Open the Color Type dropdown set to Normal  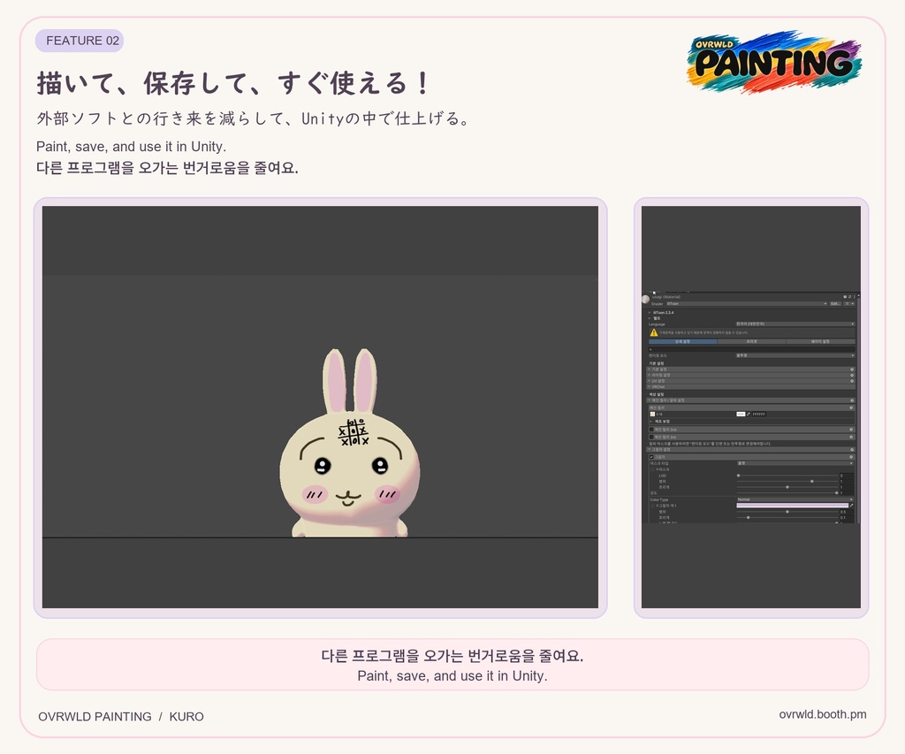click(x=795, y=499)
